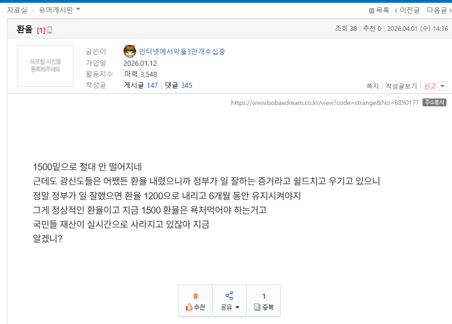Screen dimensions: 452x324
Task: Return to the 목록 list
Action: coord(382,11)
